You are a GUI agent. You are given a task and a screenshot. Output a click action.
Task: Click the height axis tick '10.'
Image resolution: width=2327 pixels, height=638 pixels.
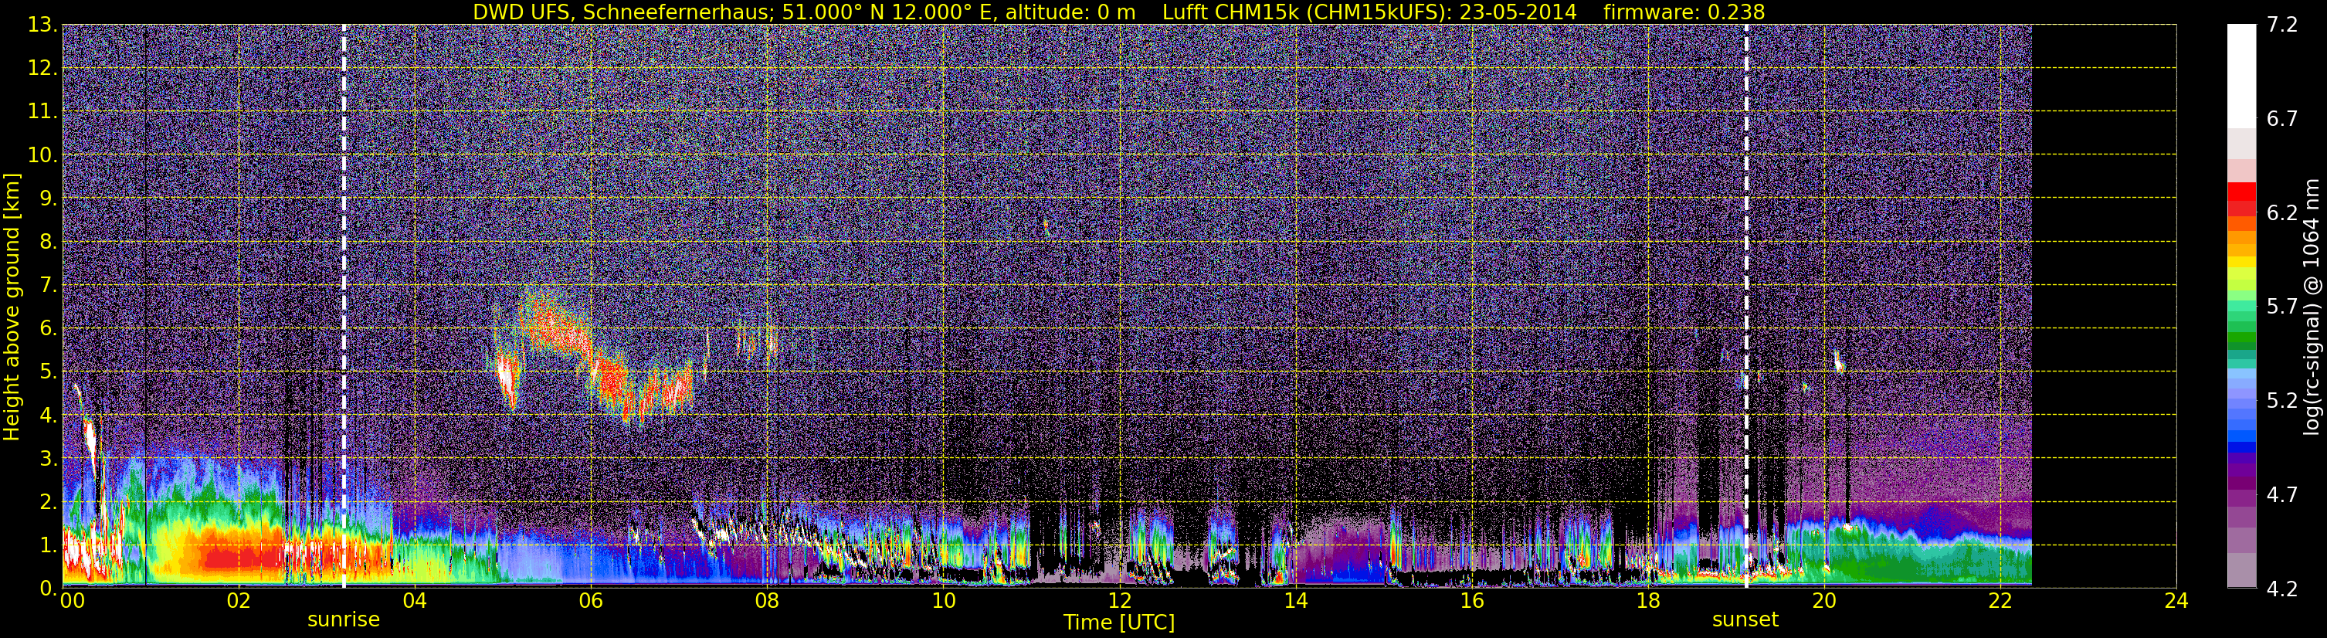coord(42,155)
